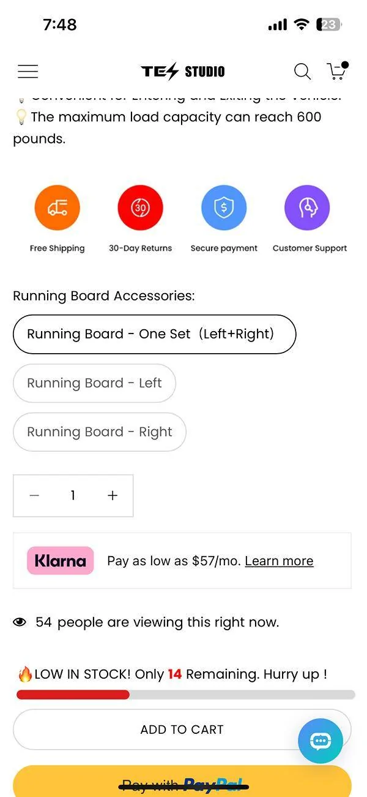Select Running Board - One Set option
Image resolution: width=367 pixels, height=797 pixels.
tap(154, 334)
